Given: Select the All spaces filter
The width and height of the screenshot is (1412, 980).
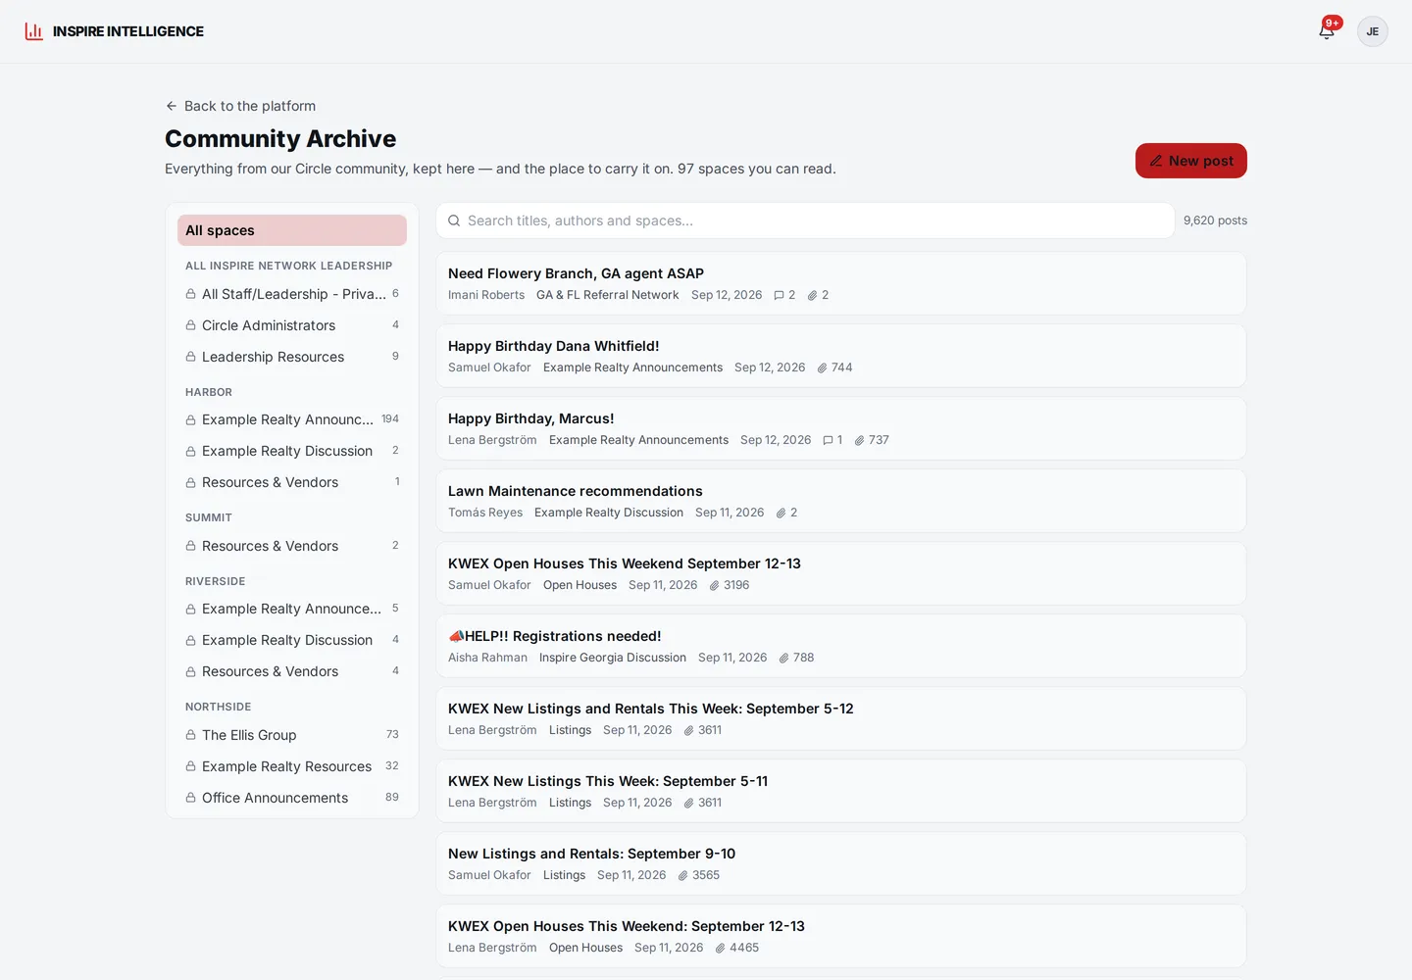Looking at the screenshot, I should tap(292, 230).
